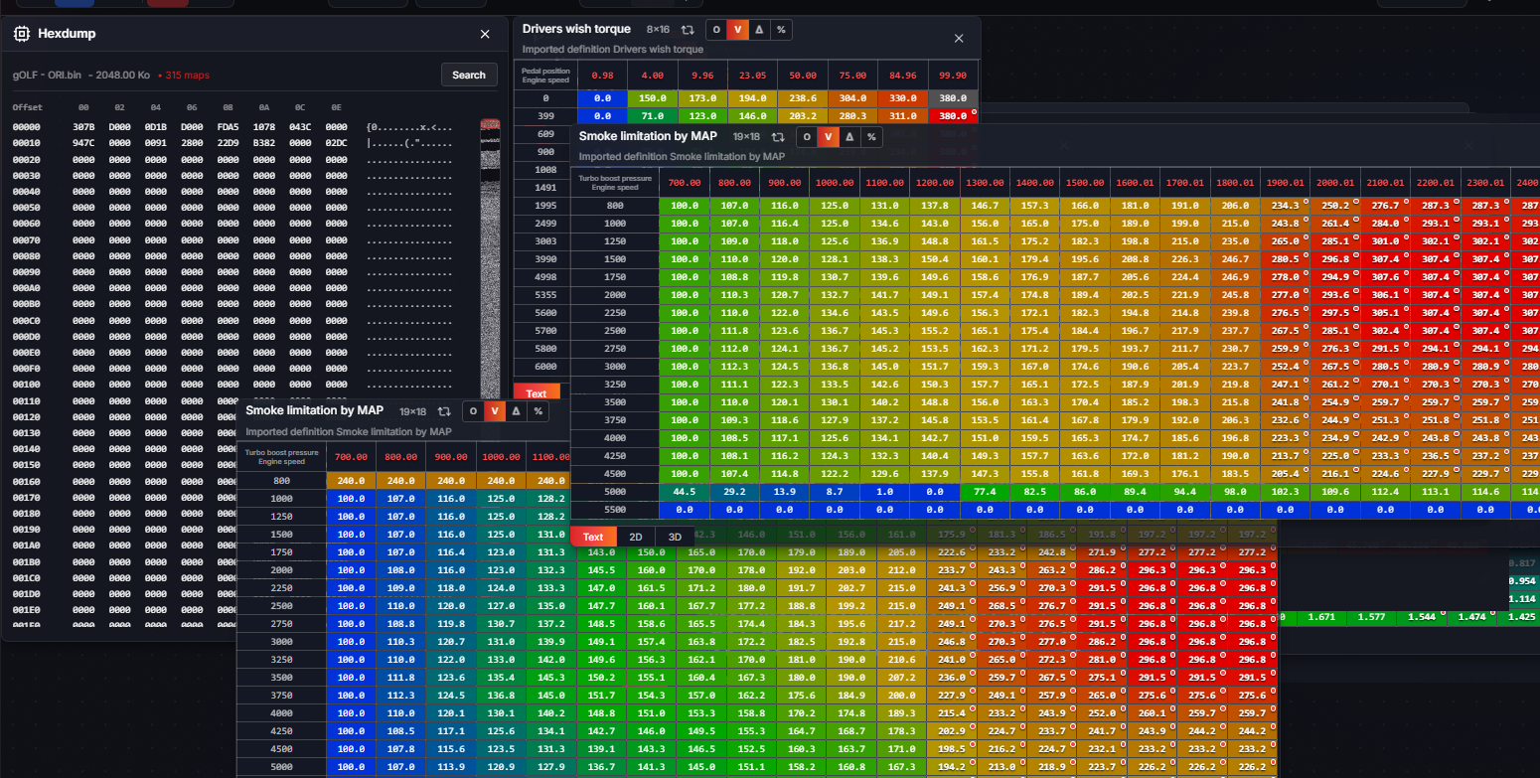
Task: Select cell 238.6 in Drivers wish torque
Action: tap(803, 98)
